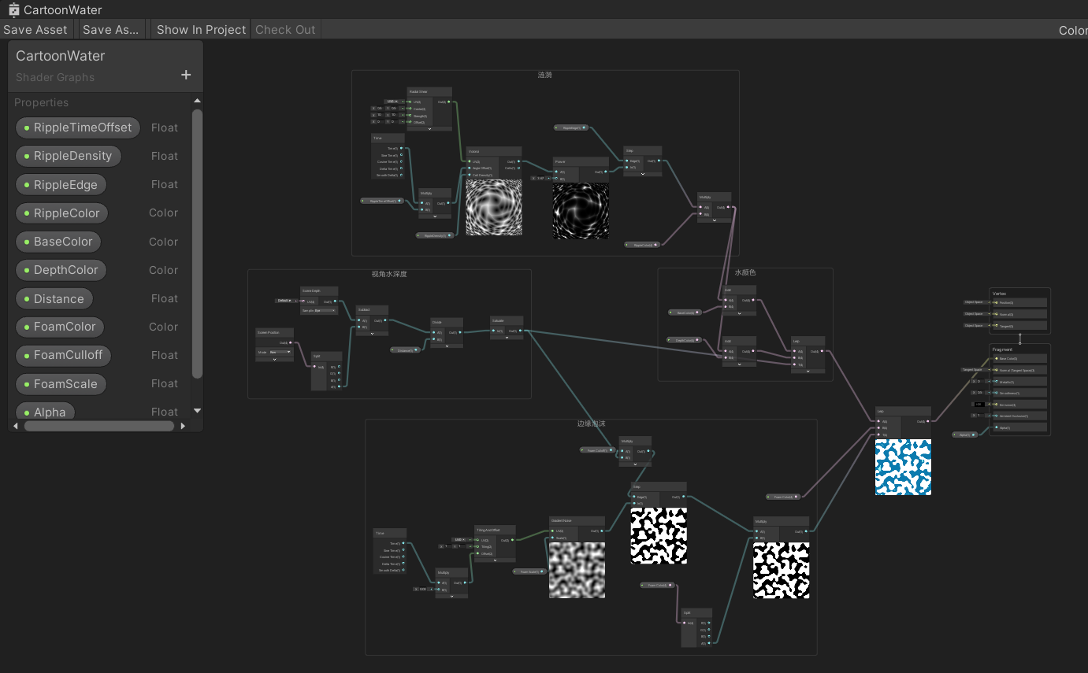Click the Cell Density input port on Voronoi node
Screen dimensions: 1088x673
pyautogui.click(x=469, y=175)
